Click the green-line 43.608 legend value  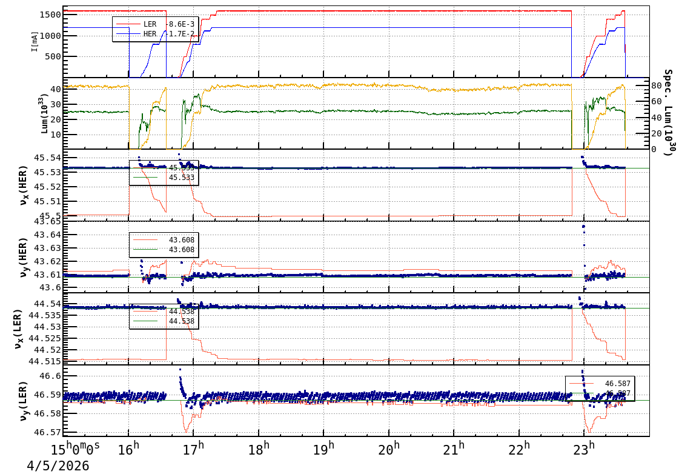(182, 250)
